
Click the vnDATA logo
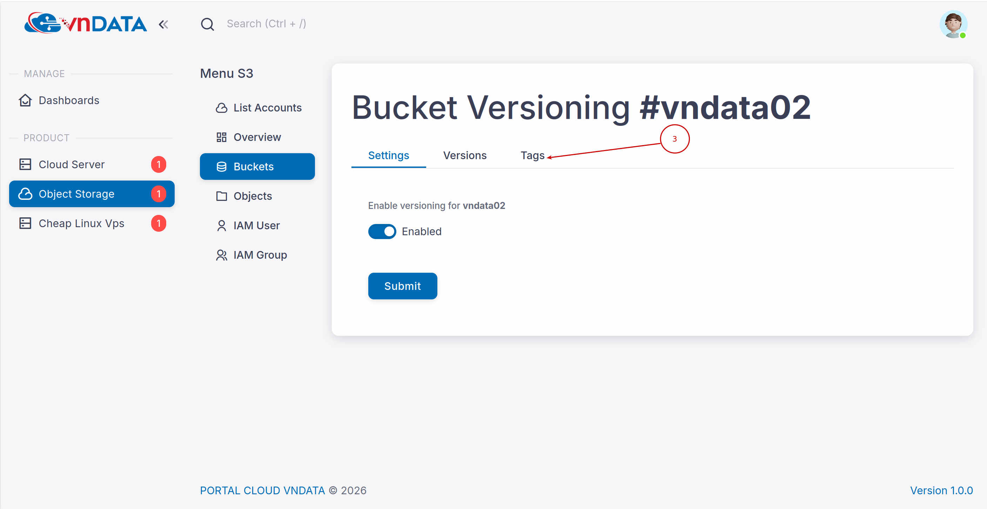[86, 24]
